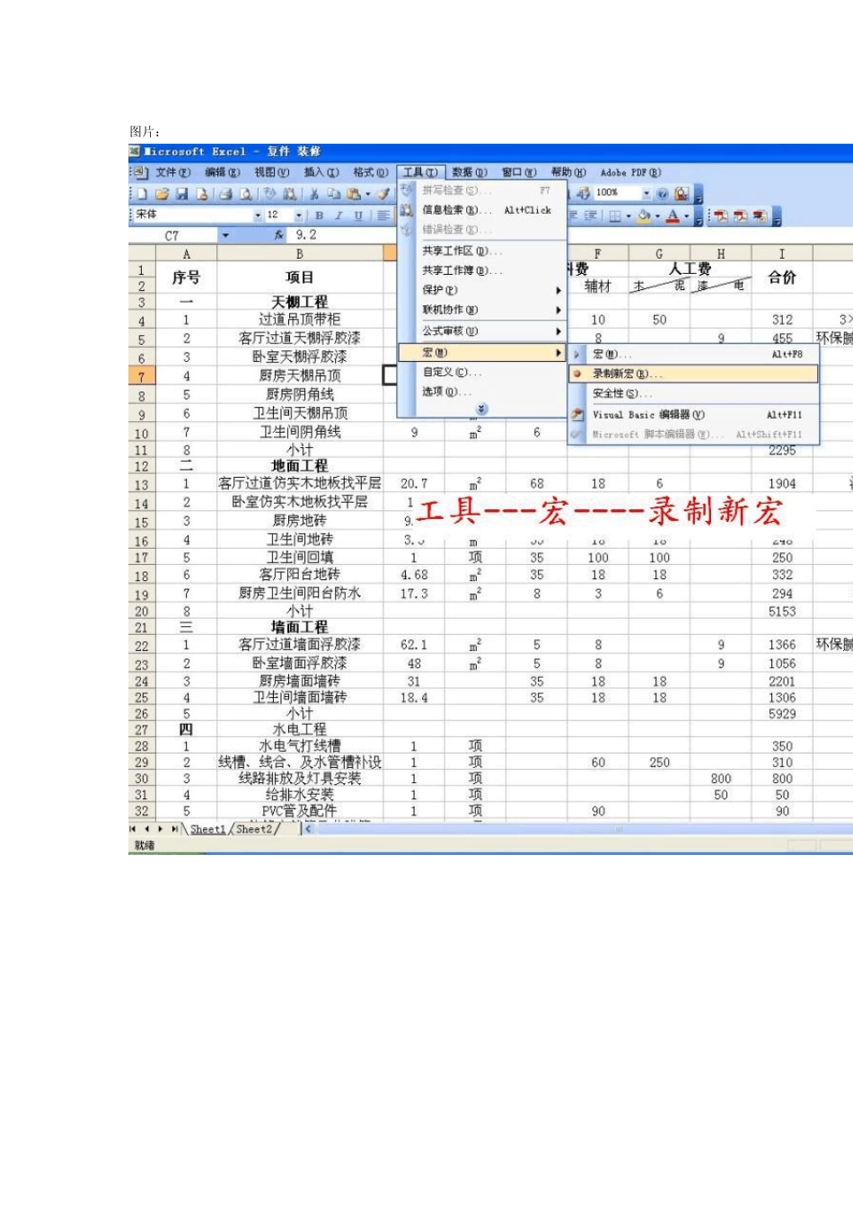Choose 选项 in the Tools menu

[x=482, y=392]
